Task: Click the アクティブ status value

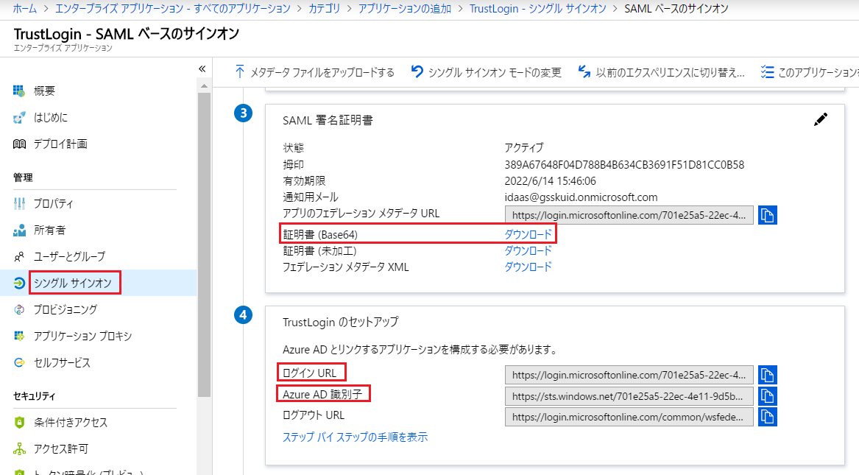Action: click(x=524, y=148)
